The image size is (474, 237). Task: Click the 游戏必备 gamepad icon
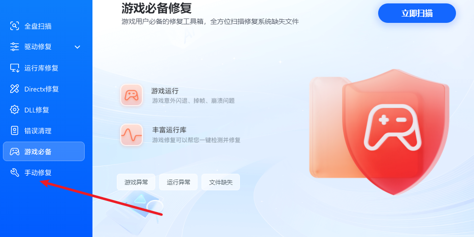coord(15,151)
